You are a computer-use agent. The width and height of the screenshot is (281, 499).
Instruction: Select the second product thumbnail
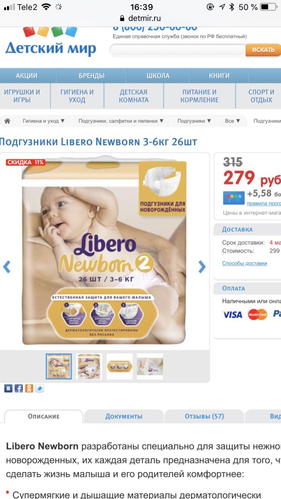[x=89, y=367]
